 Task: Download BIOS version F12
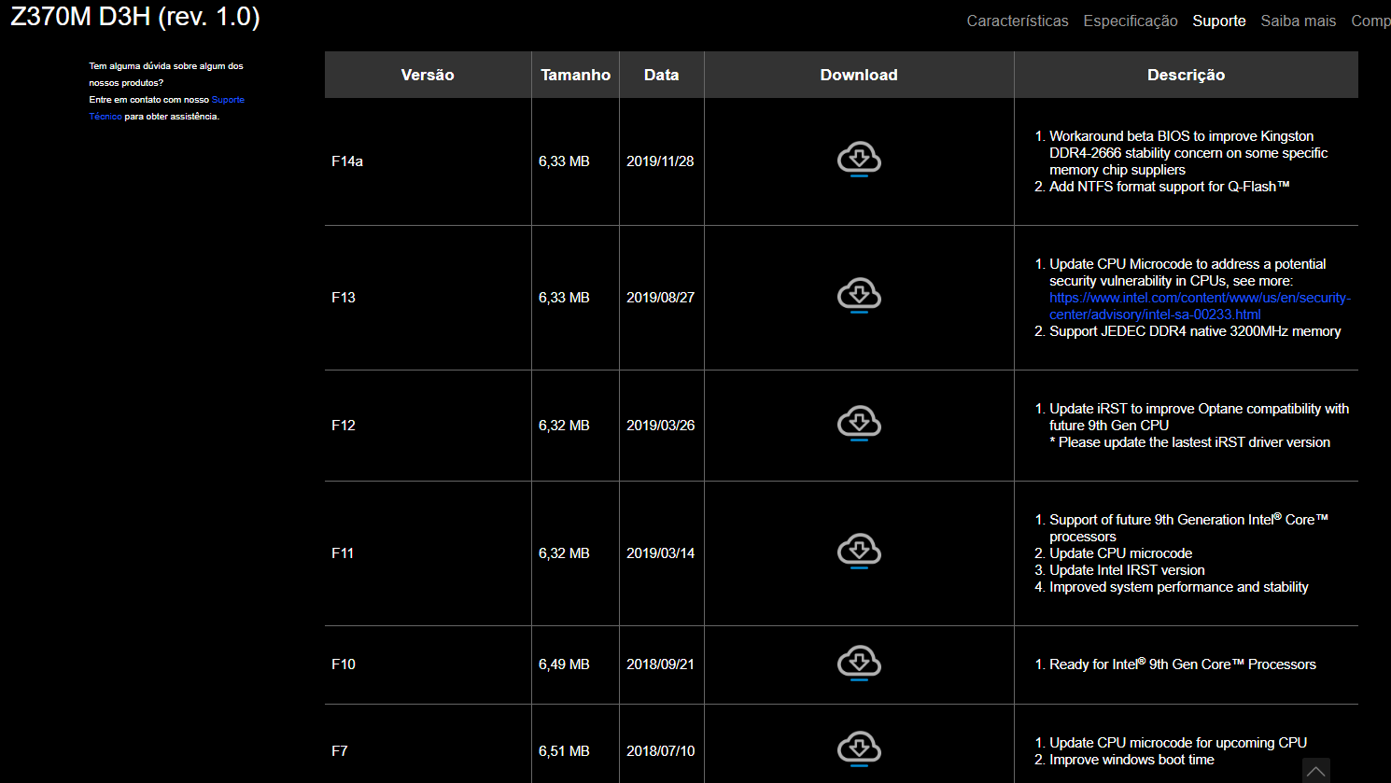(859, 424)
